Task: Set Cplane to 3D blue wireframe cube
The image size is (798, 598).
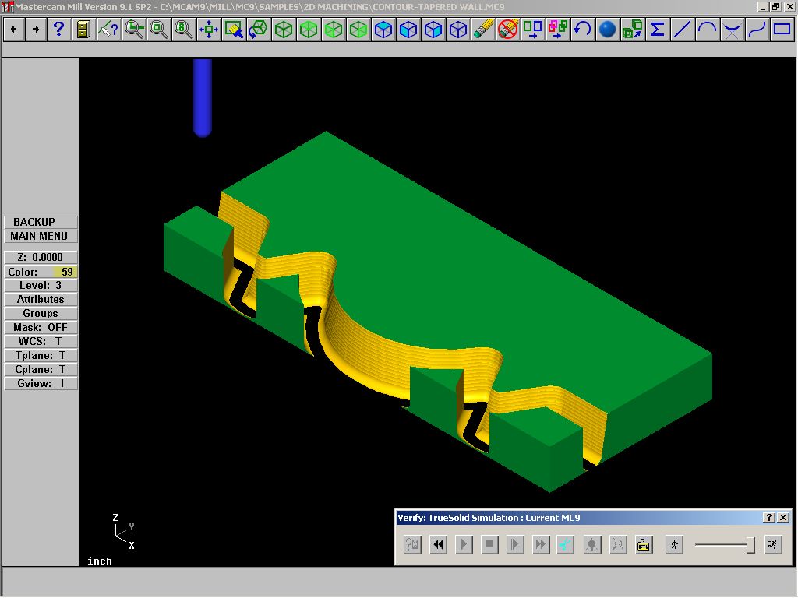Action: click(x=458, y=30)
